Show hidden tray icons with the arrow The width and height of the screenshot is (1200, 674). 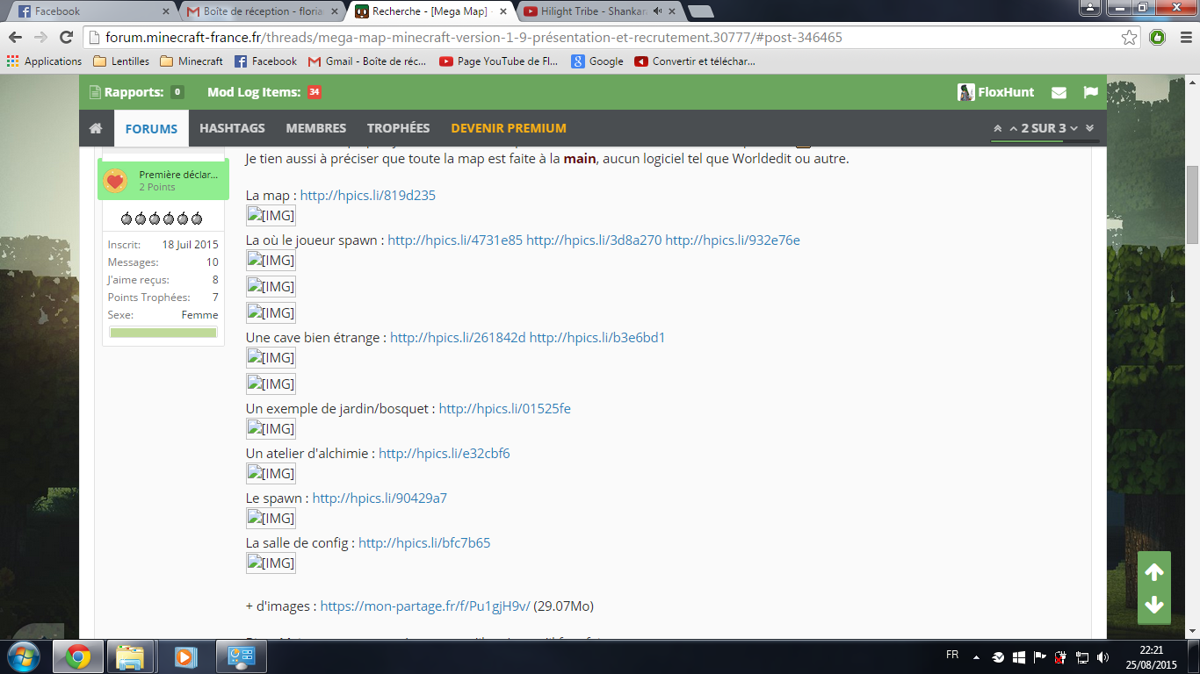pos(975,656)
